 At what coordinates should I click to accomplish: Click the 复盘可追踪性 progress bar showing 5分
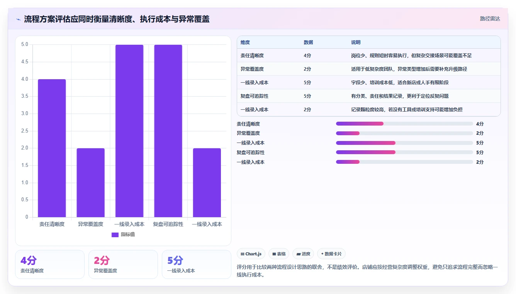point(404,152)
